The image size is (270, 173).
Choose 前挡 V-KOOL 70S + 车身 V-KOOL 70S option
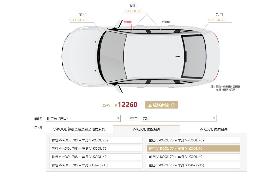pyautogui.click(x=96, y=140)
